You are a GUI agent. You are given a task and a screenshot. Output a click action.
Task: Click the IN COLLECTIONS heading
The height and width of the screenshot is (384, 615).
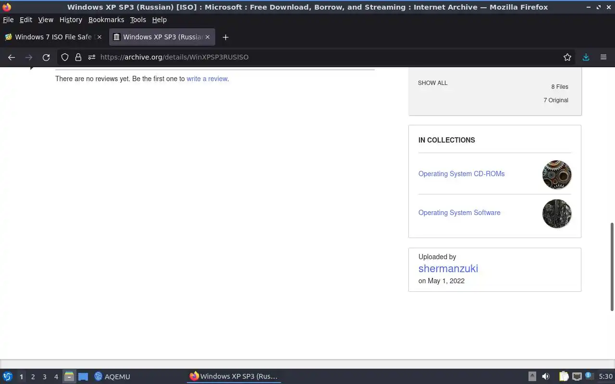pyautogui.click(x=447, y=140)
